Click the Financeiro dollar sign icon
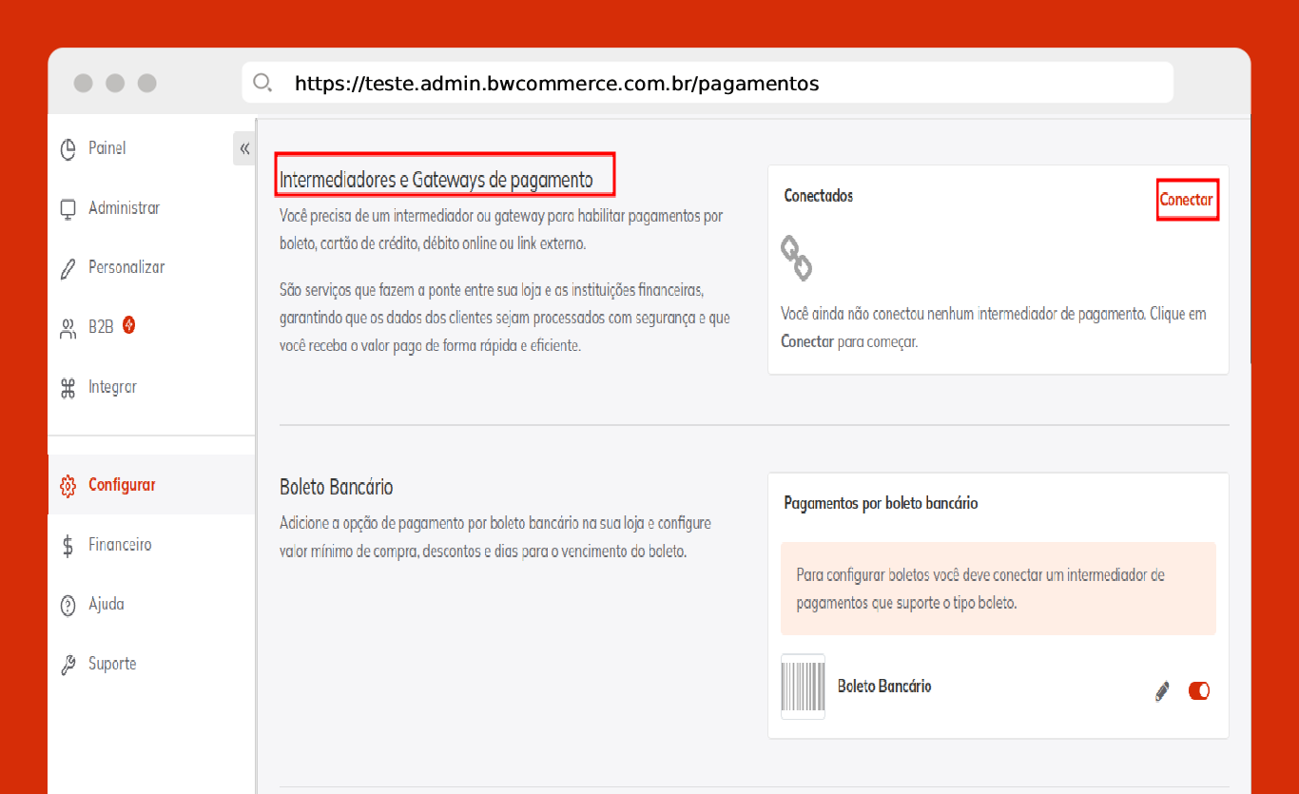1299x794 pixels. tap(68, 546)
